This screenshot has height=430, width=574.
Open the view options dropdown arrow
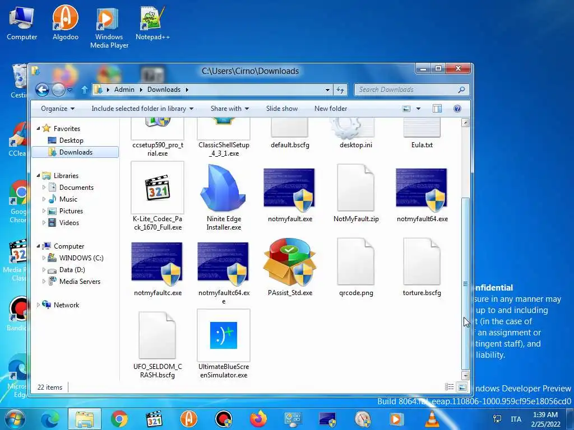418,109
